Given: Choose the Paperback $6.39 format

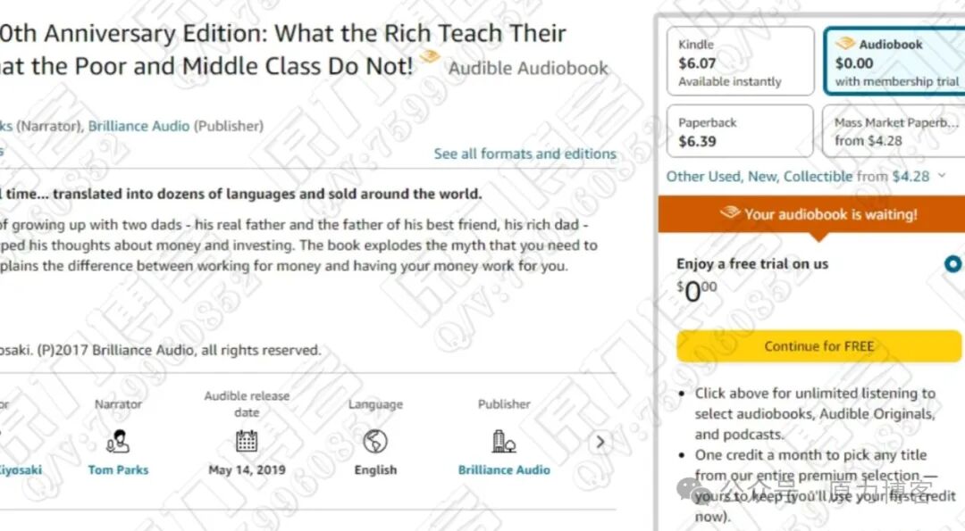Looking at the screenshot, I should coord(740,131).
